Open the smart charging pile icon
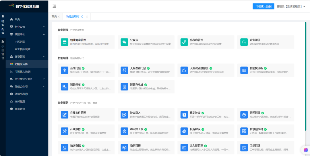The image size is (310, 156). tap(124, 87)
